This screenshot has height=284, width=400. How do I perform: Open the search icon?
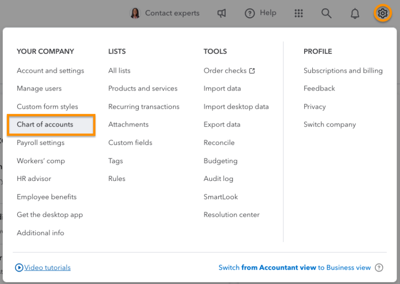(326, 13)
